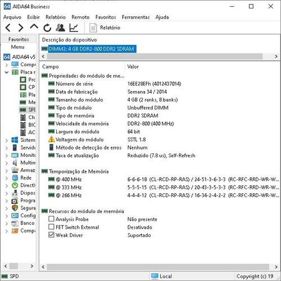Open the Exibir menu
The height and width of the screenshot is (281, 281).
pyautogui.click(x=33, y=17)
